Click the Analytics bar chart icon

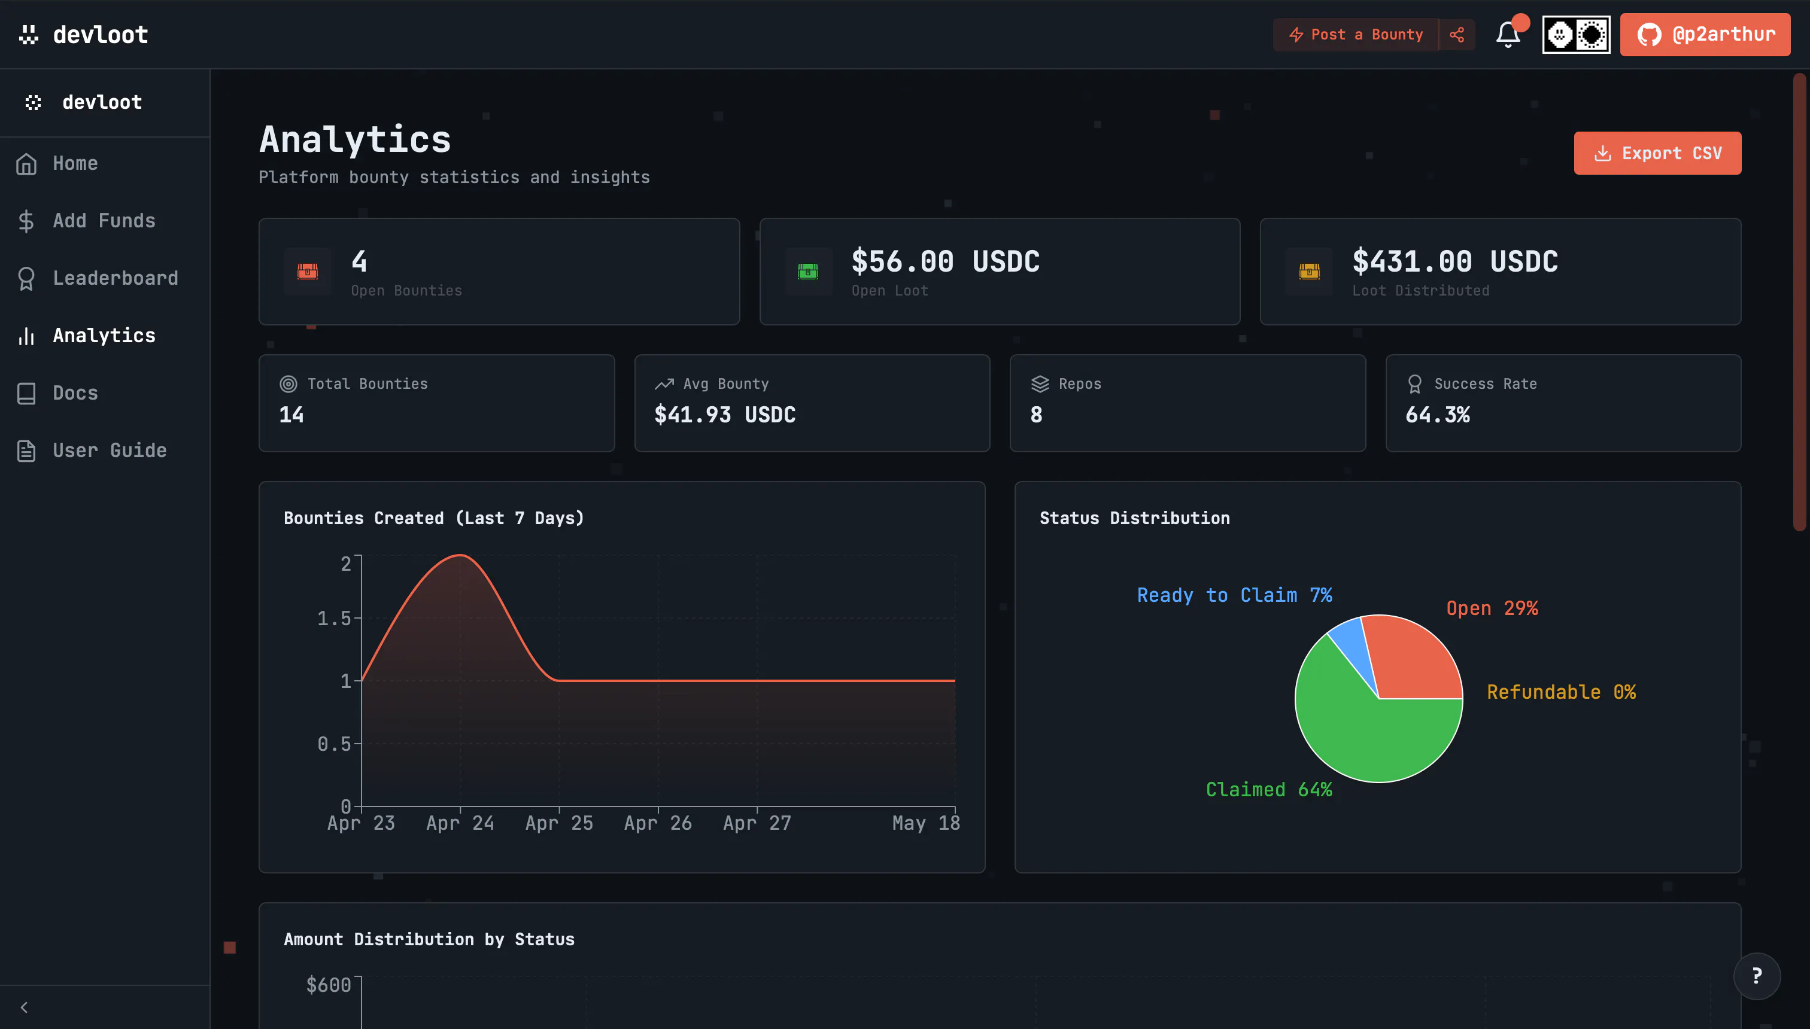(26, 336)
